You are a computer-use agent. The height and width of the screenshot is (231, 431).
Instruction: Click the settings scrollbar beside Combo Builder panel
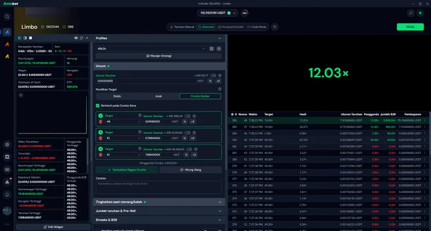226,101
